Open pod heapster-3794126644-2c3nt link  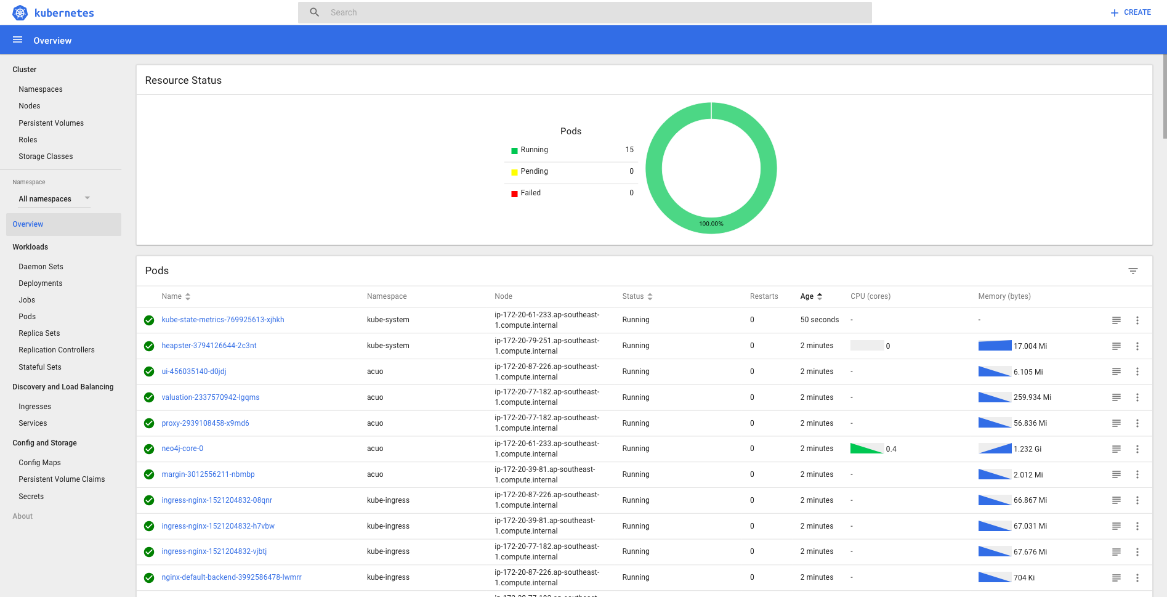click(x=209, y=346)
